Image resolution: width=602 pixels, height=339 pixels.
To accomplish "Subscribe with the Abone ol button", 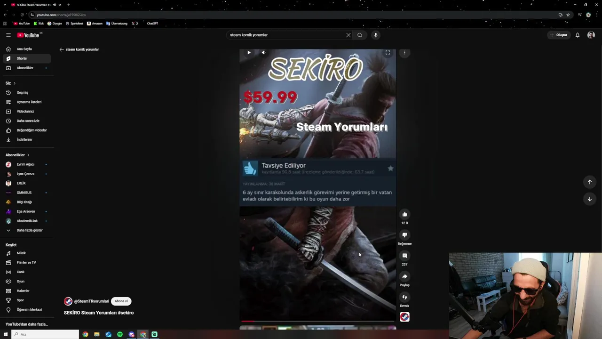I will point(121,301).
